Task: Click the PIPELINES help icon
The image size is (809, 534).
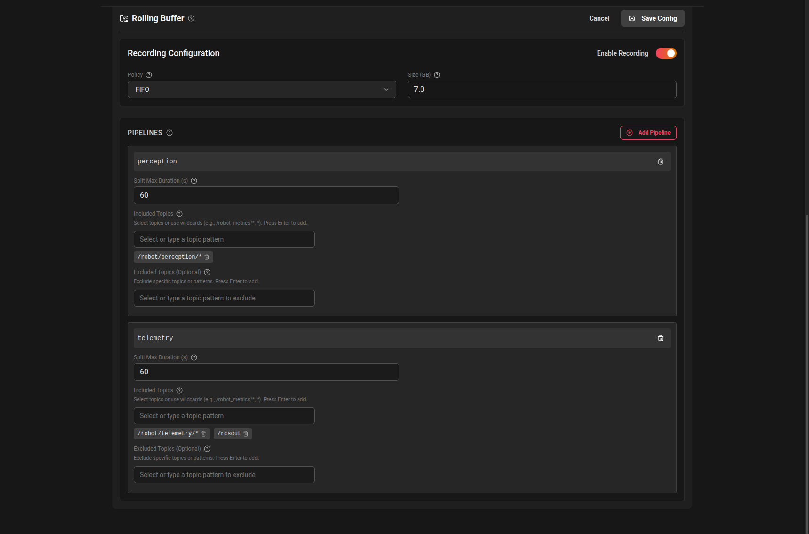Action: coord(170,133)
